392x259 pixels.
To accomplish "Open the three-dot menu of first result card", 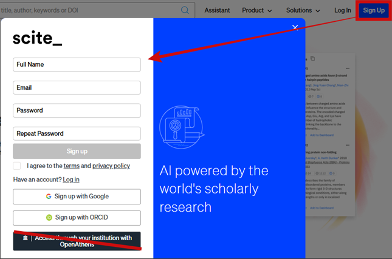I will pyautogui.click(x=348, y=69).
